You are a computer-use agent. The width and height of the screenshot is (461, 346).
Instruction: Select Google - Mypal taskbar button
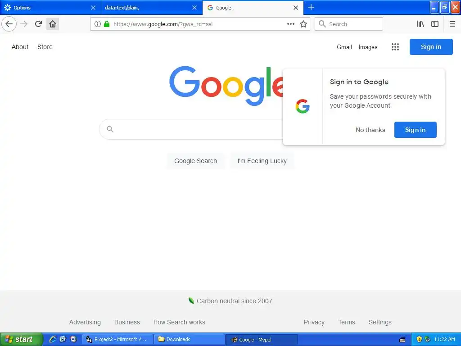pyautogui.click(x=262, y=339)
